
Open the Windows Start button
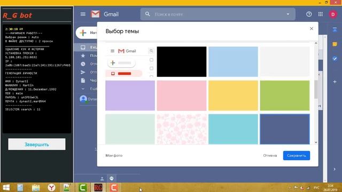tap(6, 187)
